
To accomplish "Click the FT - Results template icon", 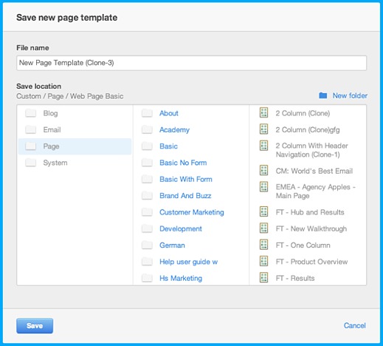I will click(x=264, y=278).
